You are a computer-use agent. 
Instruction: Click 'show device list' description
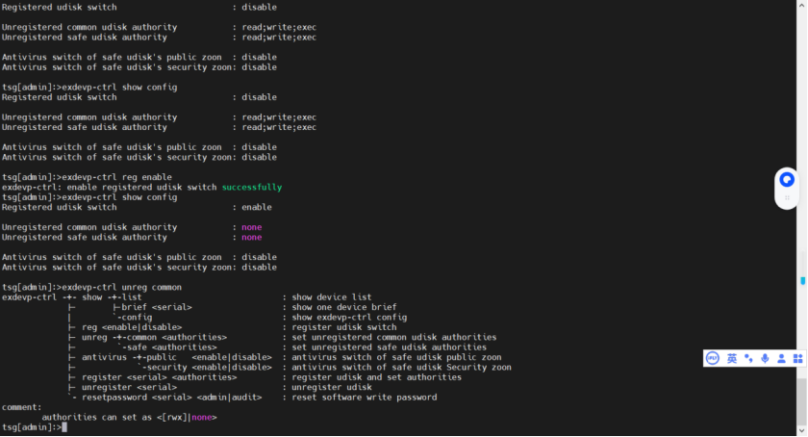331,297
